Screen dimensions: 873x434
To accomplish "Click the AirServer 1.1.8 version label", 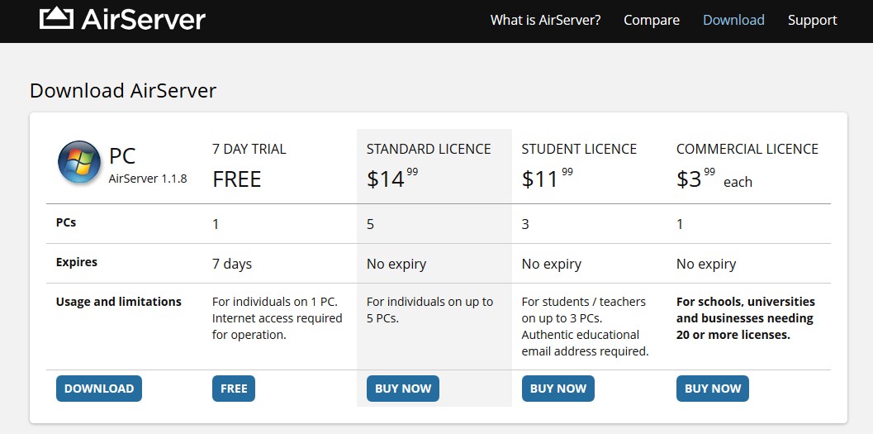I will tap(148, 178).
